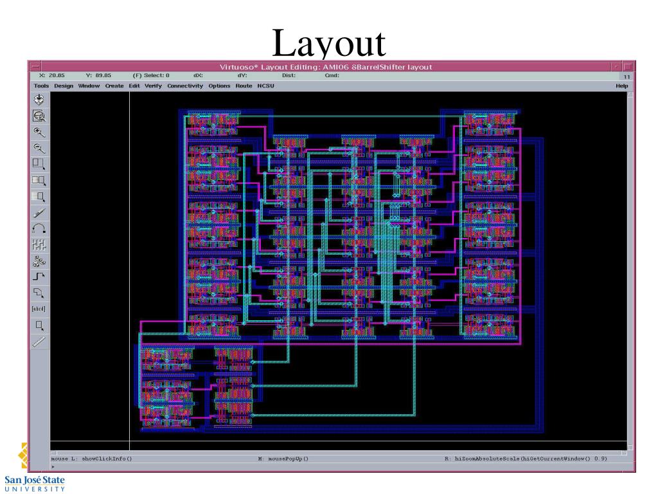This screenshot has width=658, height=494.
Task: Open the Edit menu
Action: 134,86
